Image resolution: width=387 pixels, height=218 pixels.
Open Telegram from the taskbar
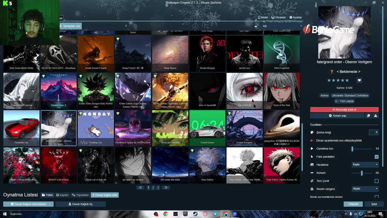point(215,214)
